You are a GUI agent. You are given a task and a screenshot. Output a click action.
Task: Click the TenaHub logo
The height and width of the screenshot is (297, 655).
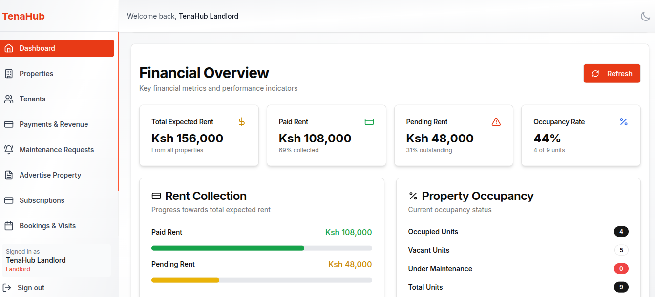pos(23,16)
